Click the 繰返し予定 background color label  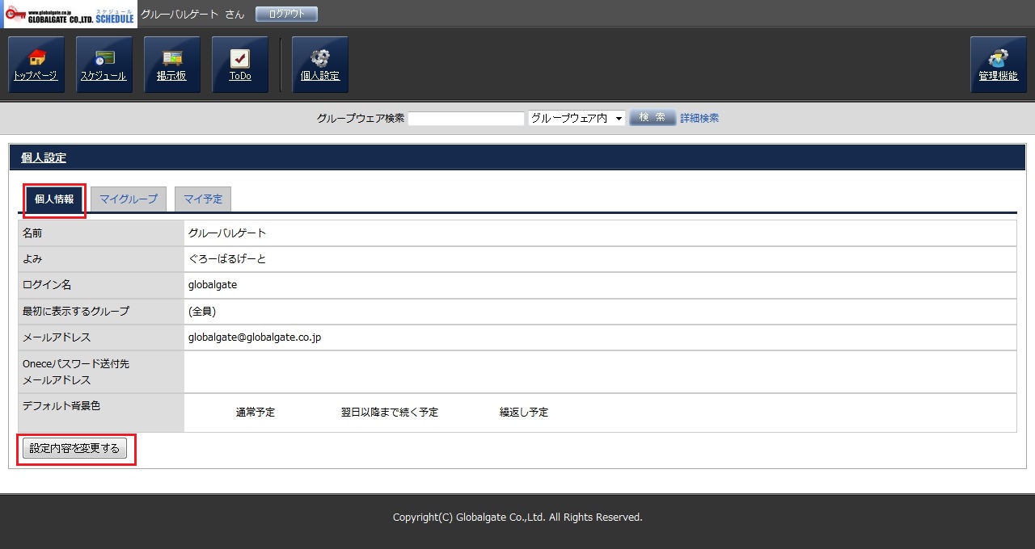point(524,413)
